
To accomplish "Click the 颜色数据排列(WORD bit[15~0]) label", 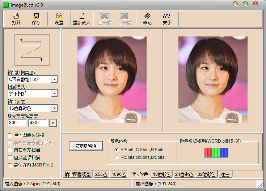I will pyautogui.click(x=210, y=141).
